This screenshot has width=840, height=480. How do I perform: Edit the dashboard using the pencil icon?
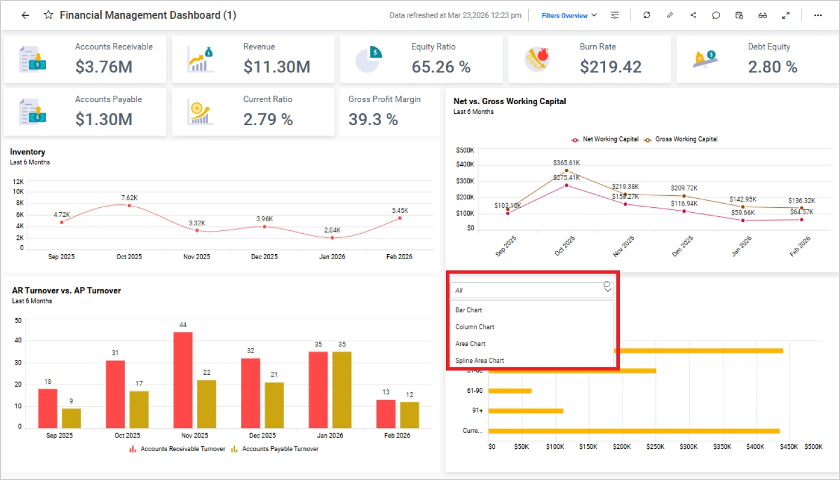click(670, 15)
